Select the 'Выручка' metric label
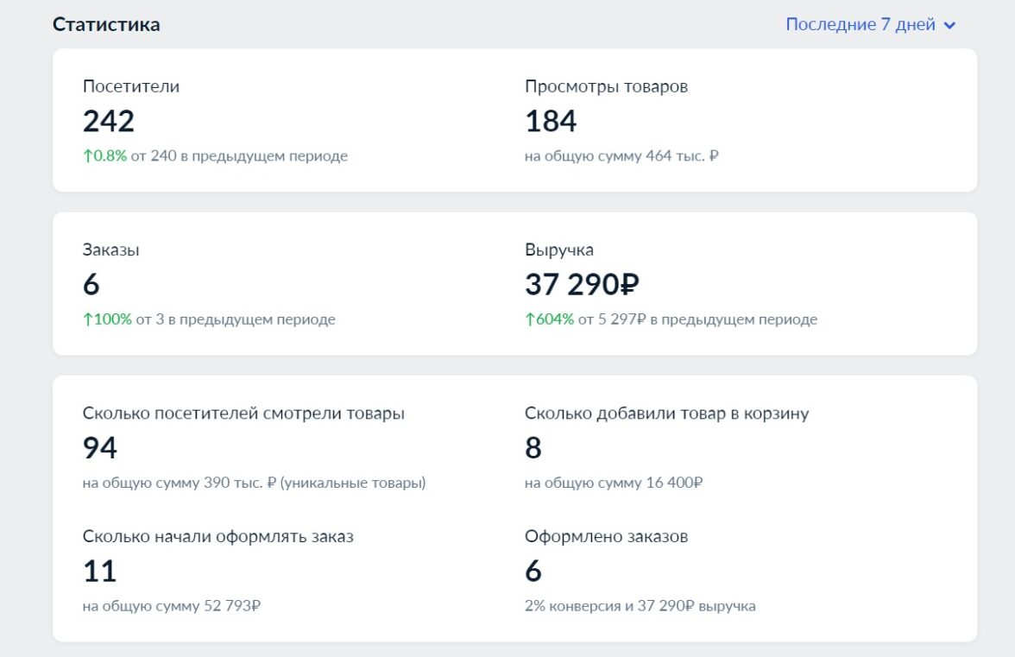Viewport: 1015px width, 657px height. 559,250
